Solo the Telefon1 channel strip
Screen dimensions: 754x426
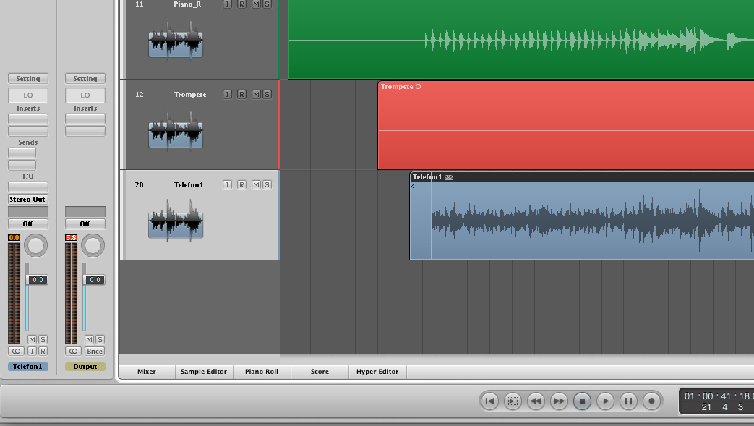pyautogui.click(x=43, y=340)
